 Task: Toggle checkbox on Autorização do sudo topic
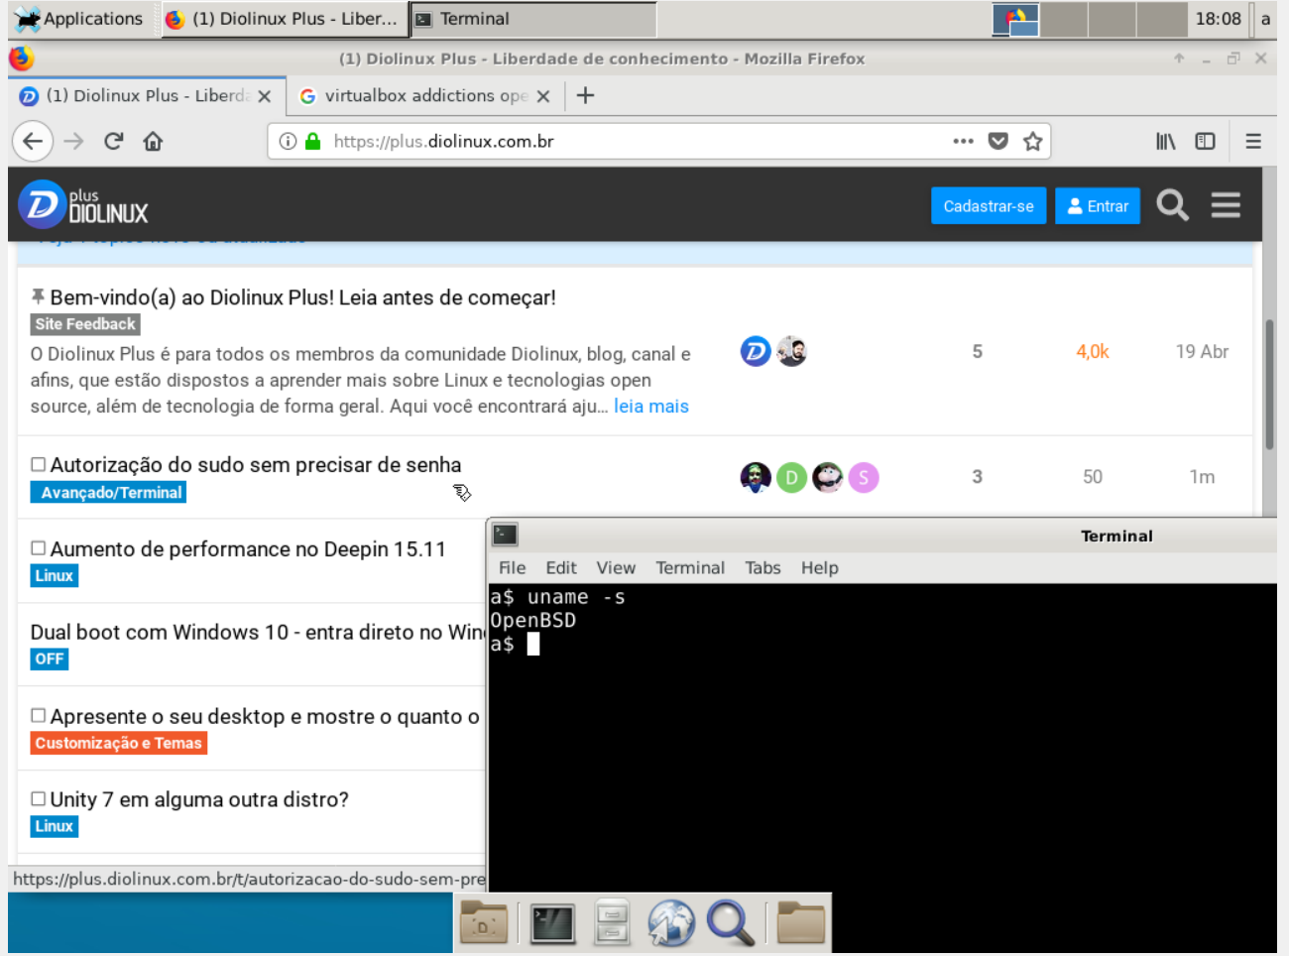coord(38,464)
